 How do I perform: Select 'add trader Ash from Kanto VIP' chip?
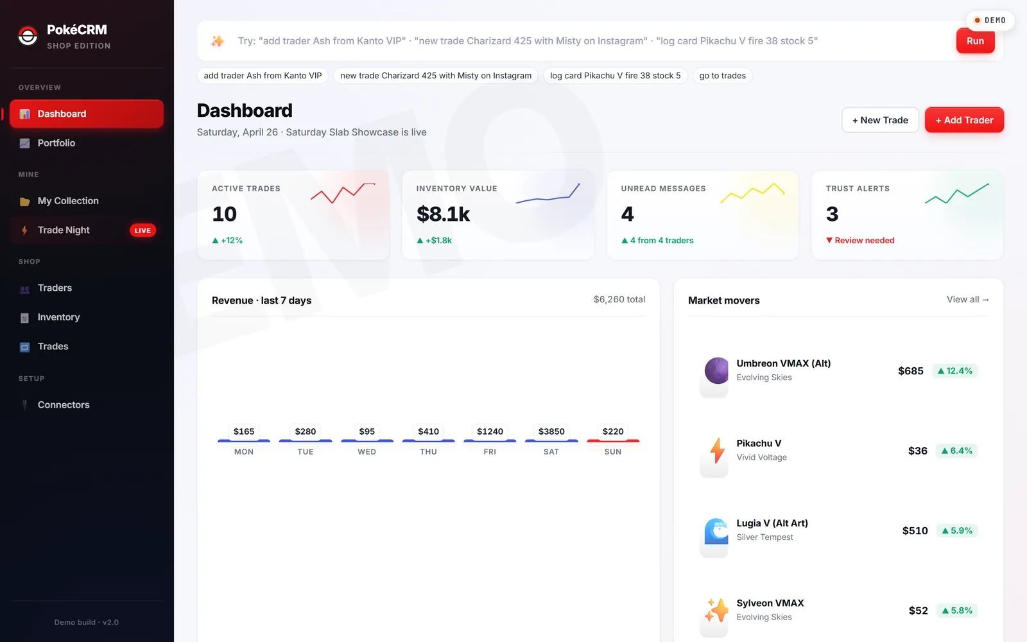pos(263,76)
